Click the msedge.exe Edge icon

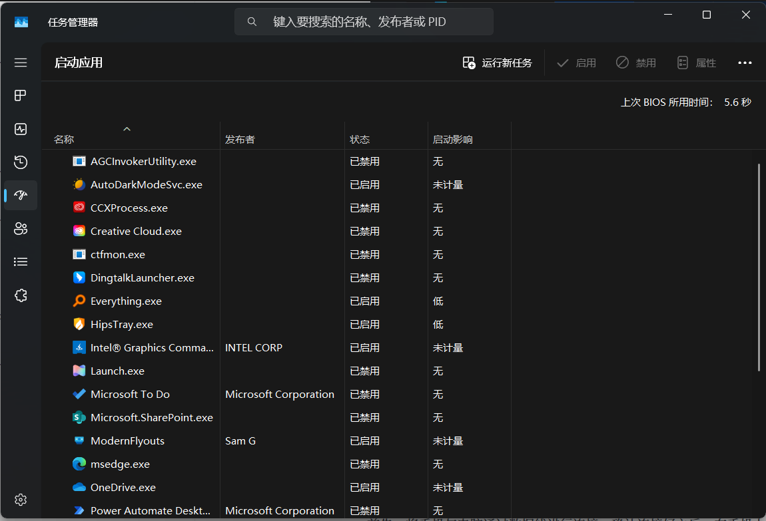(79, 464)
